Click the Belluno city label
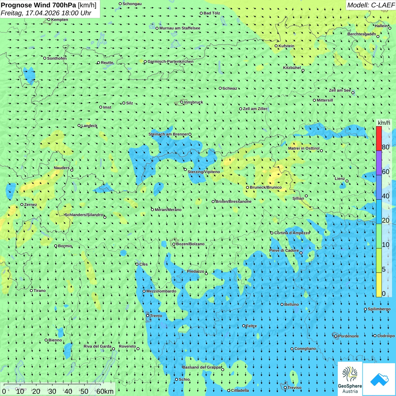The height and width of the screenshot is (396, 396). tap(291, 304)
